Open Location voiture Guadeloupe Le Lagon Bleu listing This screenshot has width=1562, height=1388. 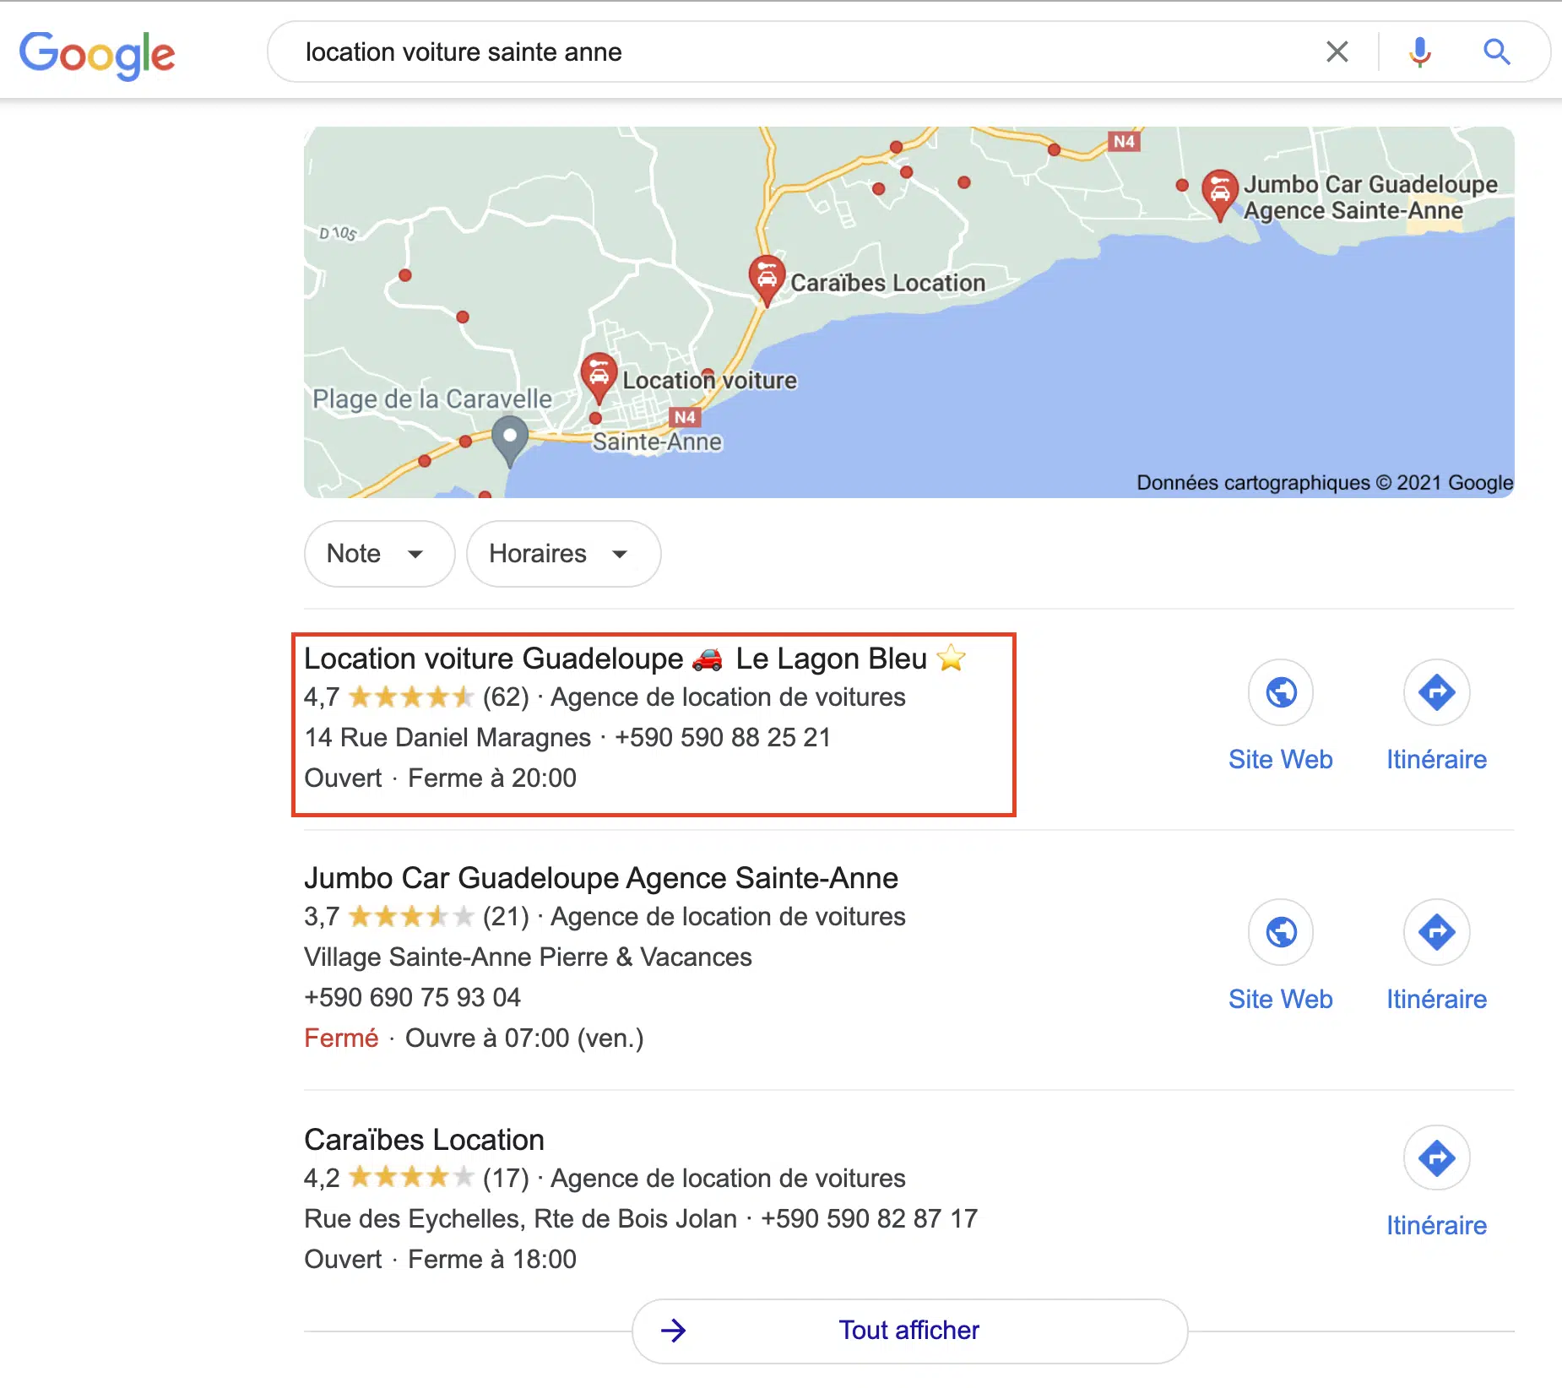635,659
